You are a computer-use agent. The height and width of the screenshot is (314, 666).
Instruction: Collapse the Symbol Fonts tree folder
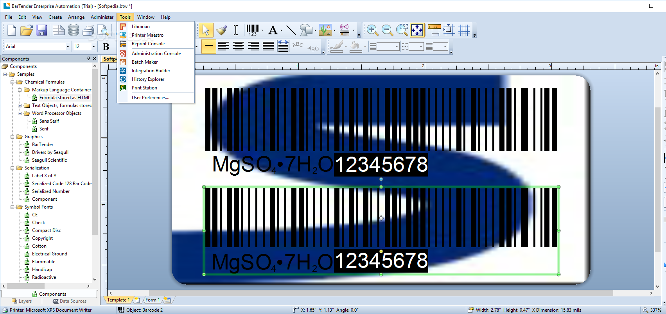coord(12,207)
